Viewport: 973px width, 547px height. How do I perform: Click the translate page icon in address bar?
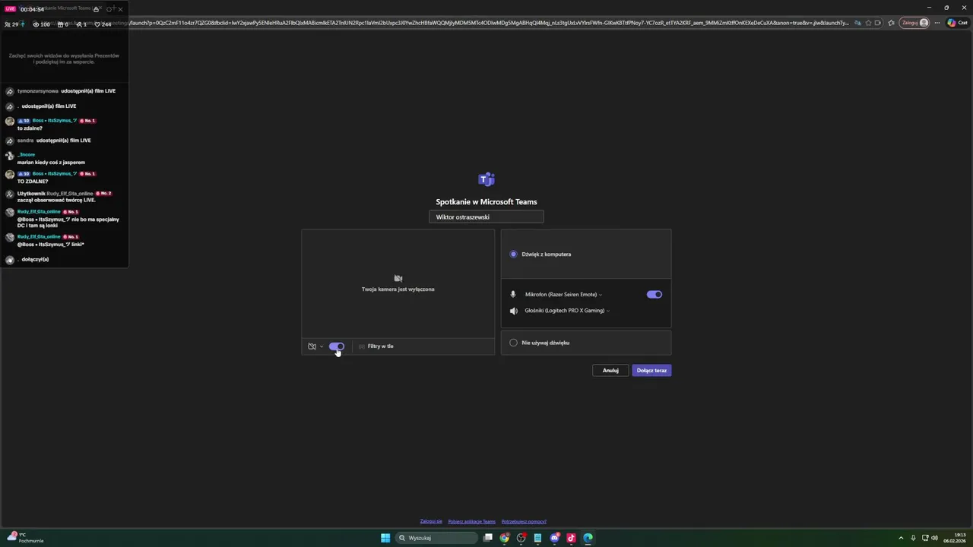point(858,23)
